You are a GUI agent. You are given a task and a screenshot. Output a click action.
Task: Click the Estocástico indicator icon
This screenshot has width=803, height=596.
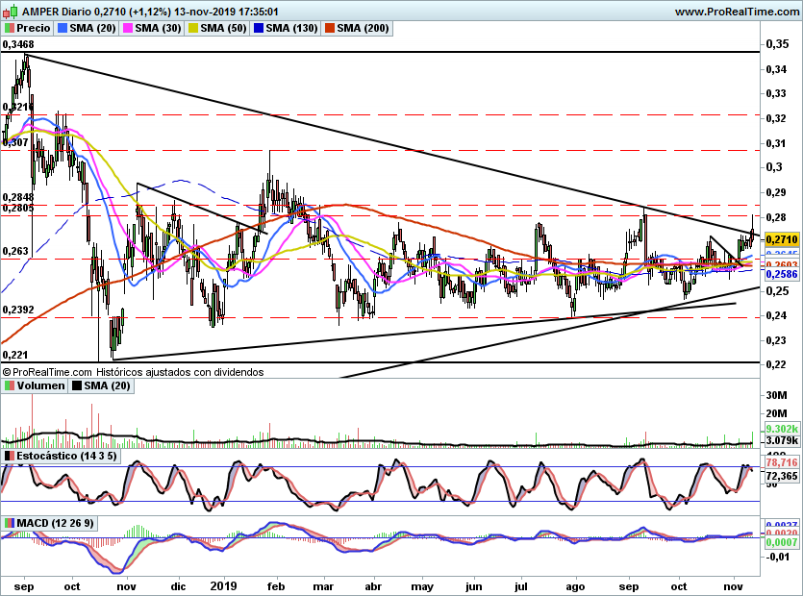10,456
